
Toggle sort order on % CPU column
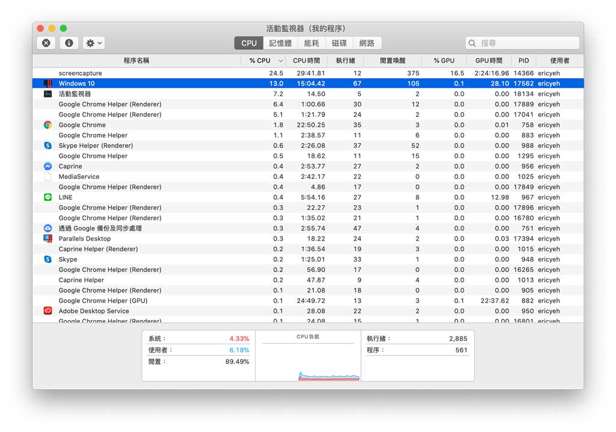tap(263, 61)
